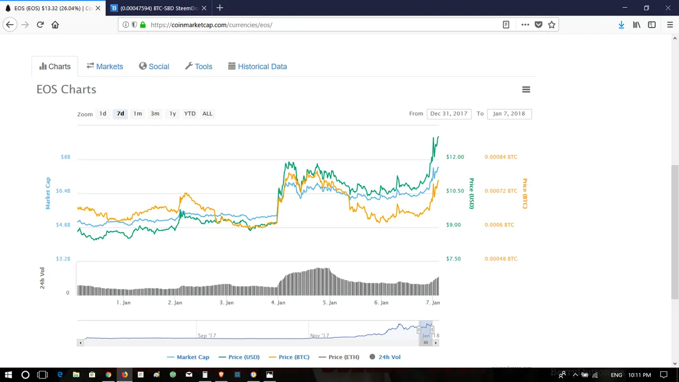Open the Social tab
Image resolution: width=679 pixels, height=382 pixels.
pos(154,66)
